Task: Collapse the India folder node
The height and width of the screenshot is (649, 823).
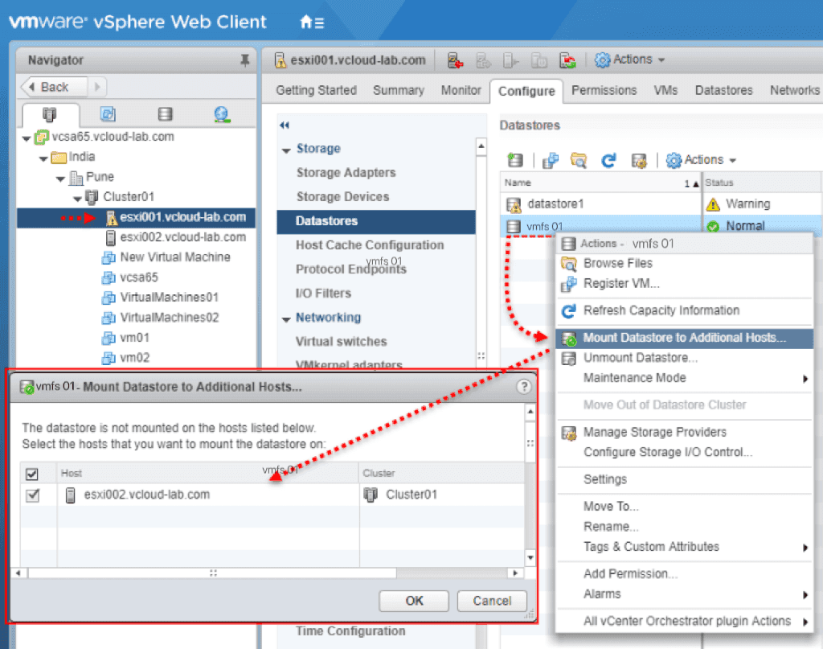Action: click(x=43, y=158)
